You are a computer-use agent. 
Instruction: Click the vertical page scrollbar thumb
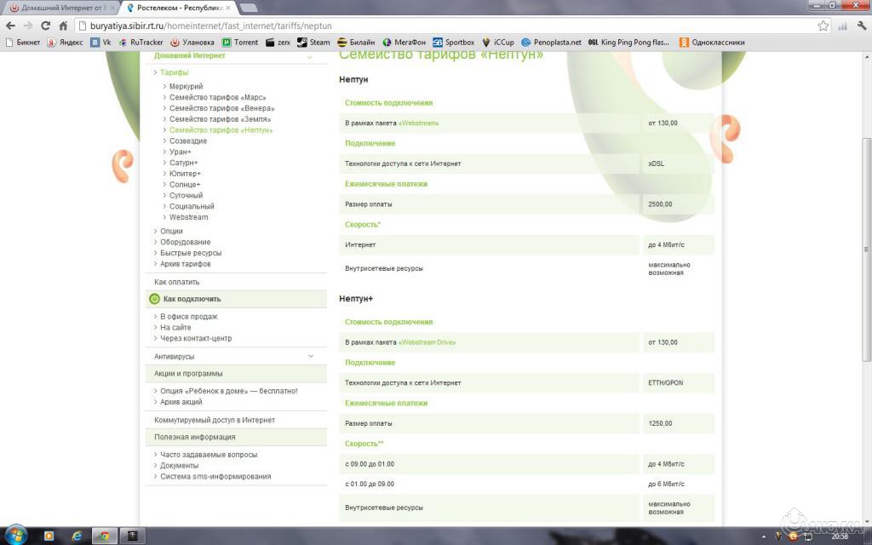(x=866, y=250)
